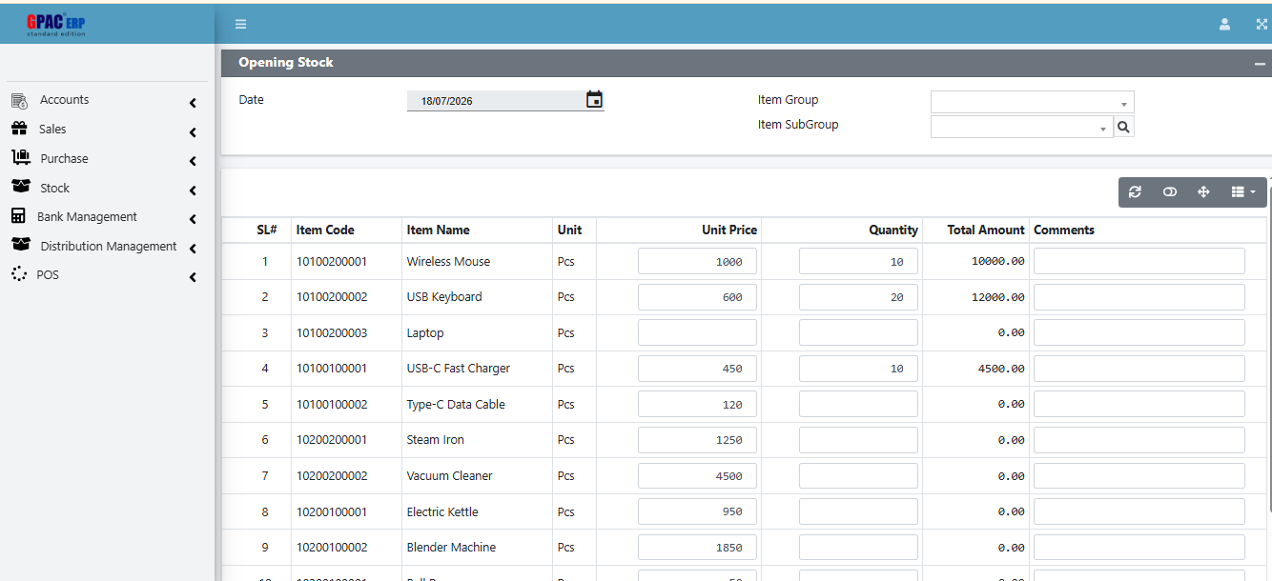Sort by Unit Price column header
Image resolution: width=1272 pixels, height=581 pixels.
coord(729,230)
